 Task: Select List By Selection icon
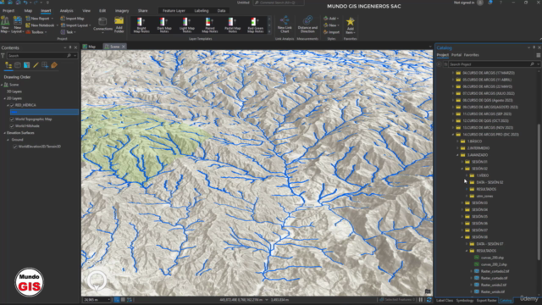click(26, 65)
